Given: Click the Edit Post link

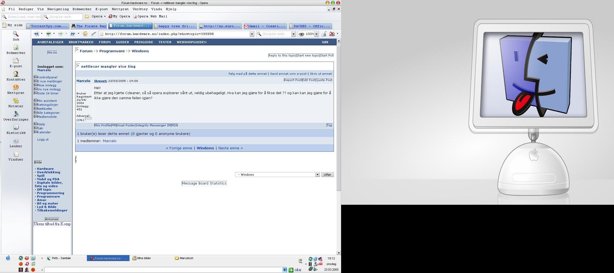Looking at the screenshot, I should (x=309, y=80).
